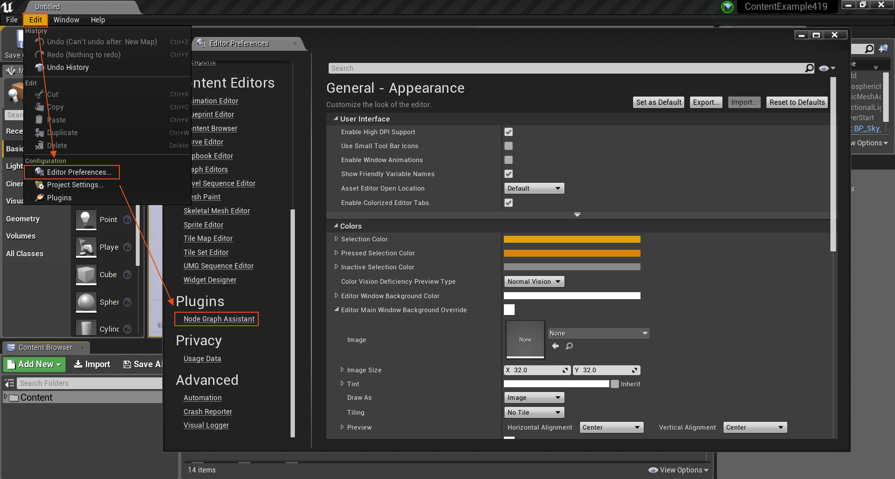Expand the Image Size property
895x479 pixels.
(x=342, y=370)
